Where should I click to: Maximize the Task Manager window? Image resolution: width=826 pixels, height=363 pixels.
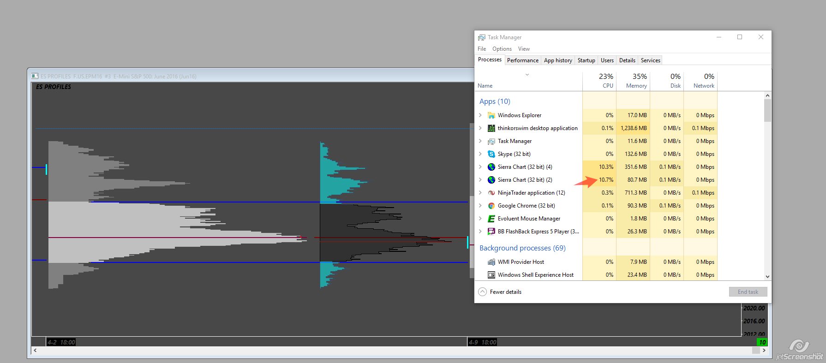(x=740, y=37)
